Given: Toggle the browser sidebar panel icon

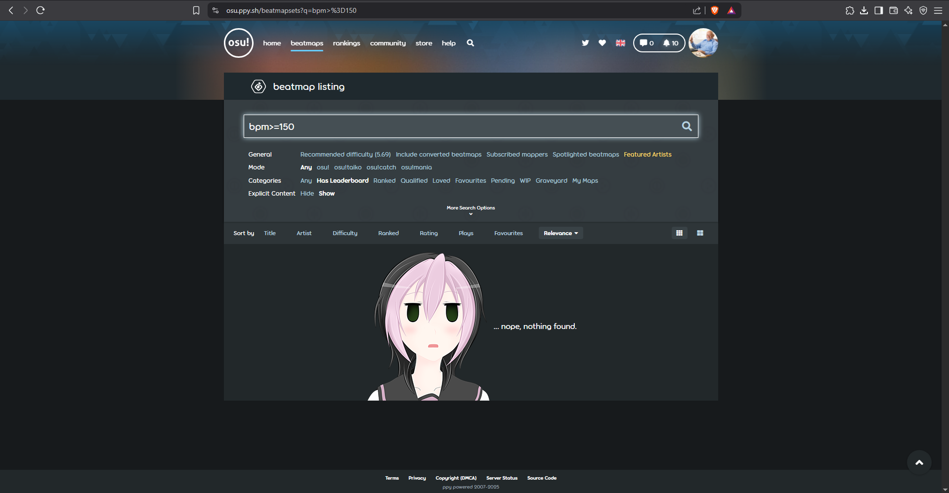Looking at the screenshot, I should pyautogui.click(x=879, y=10).
